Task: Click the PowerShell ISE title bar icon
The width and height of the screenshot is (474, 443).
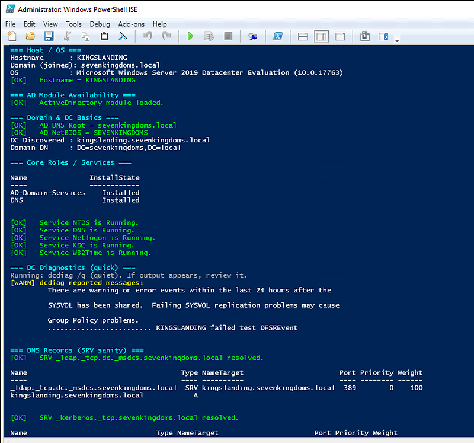Action: [10, 9]
